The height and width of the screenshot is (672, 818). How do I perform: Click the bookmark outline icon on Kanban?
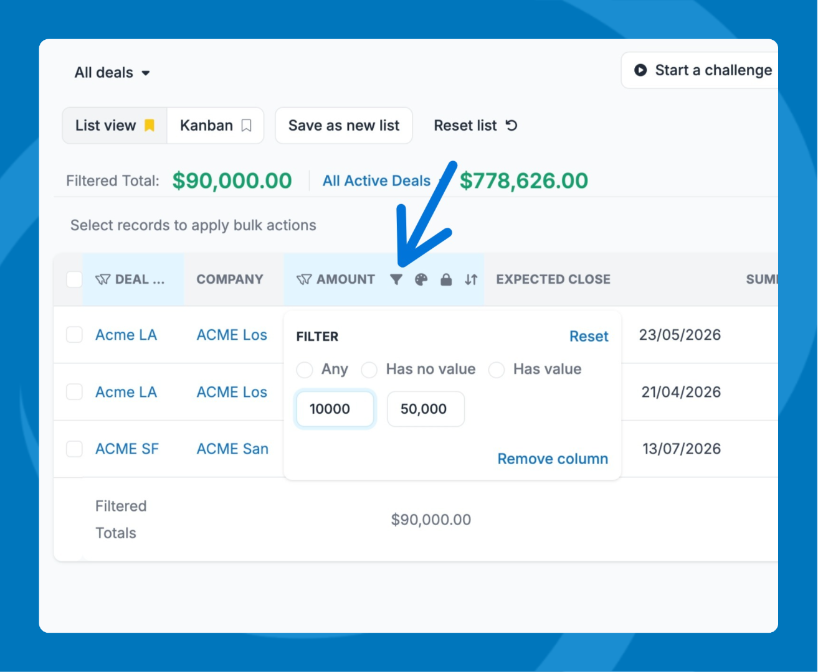point(247,126)
